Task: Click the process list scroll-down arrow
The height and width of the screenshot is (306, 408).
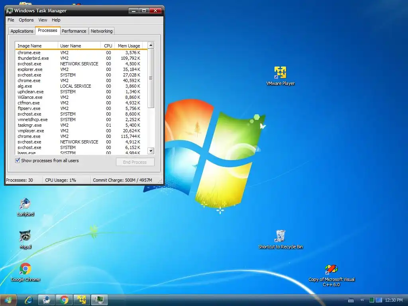Action: click(151, 151)
